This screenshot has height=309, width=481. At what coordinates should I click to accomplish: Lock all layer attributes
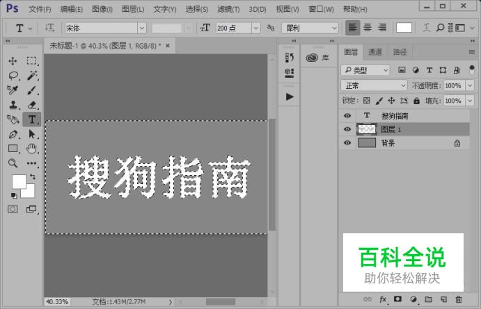tap(416, 101)
